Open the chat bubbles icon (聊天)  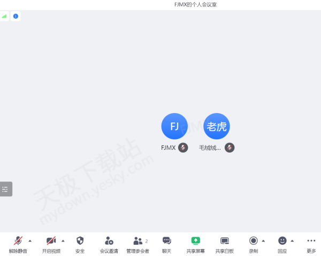tap(166, 241)
